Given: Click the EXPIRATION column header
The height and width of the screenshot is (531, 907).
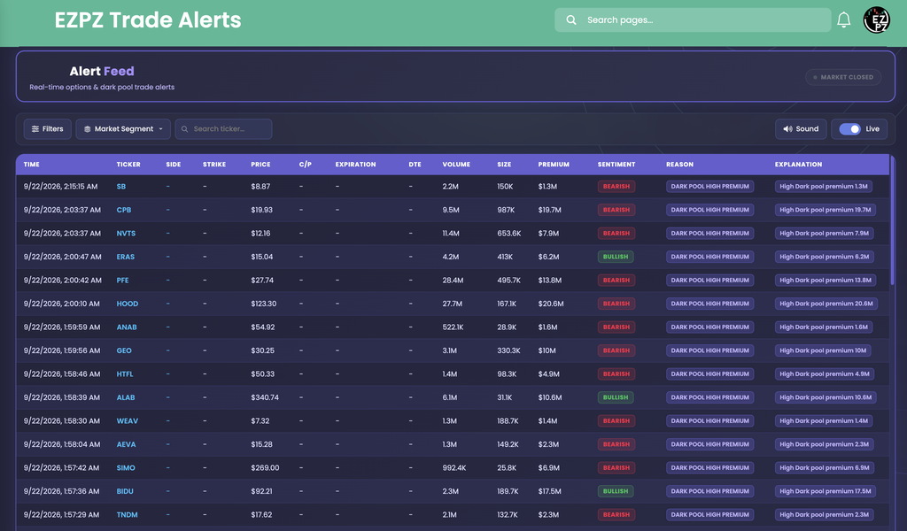Looking at the screenshot, I should (356, 165).
